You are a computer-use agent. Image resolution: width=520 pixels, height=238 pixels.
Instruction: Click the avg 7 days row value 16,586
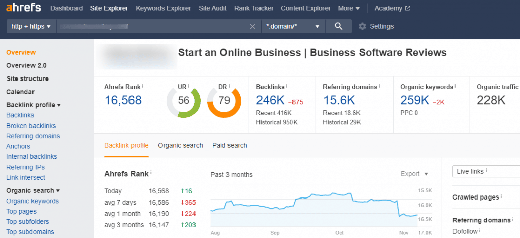(159, 203)
